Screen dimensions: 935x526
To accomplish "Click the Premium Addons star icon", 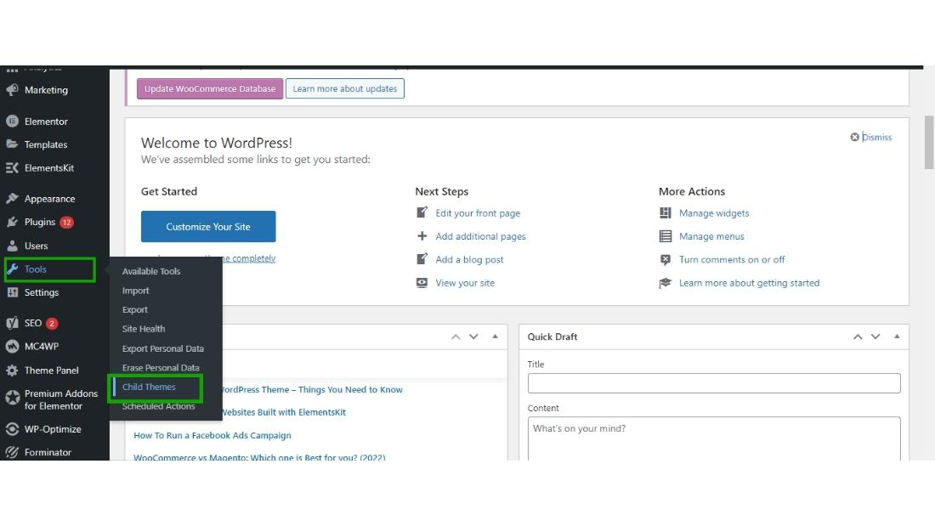I will pos(12,398).
